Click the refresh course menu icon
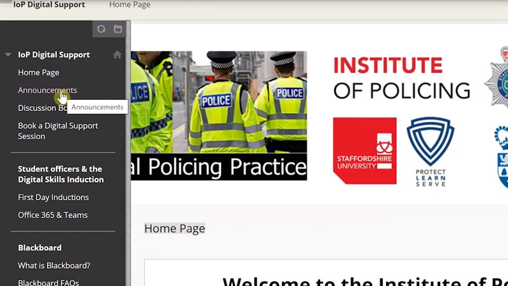 (x=101, y=29)
